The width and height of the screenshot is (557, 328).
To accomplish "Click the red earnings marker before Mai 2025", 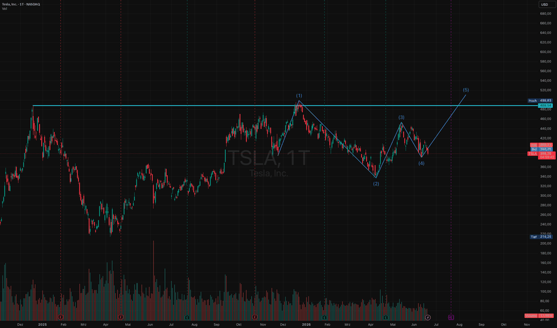I will pyautogui.click(x=121, y=317).
